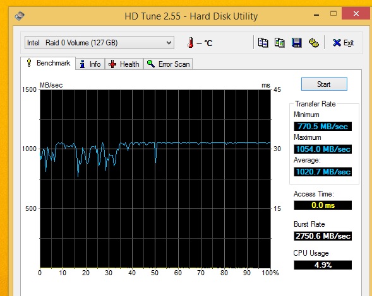Start the benchmark test
Image resolution: width=372 pixels, height=296 pixels.
(x=324, y=84)
